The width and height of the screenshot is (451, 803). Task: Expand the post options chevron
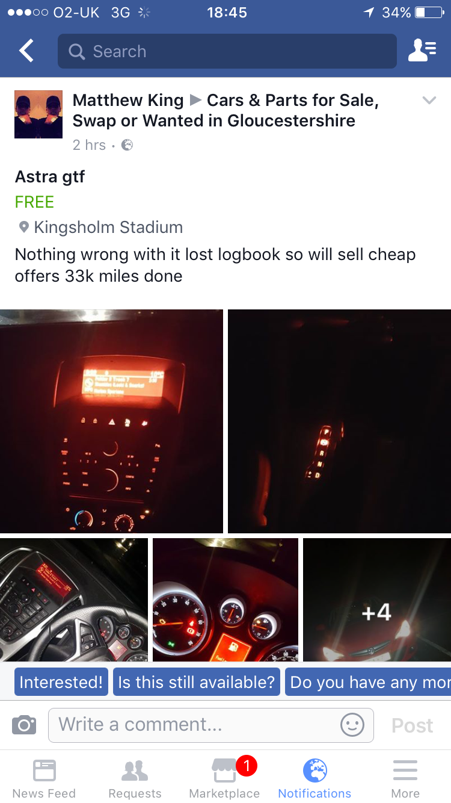pos(429,101)
